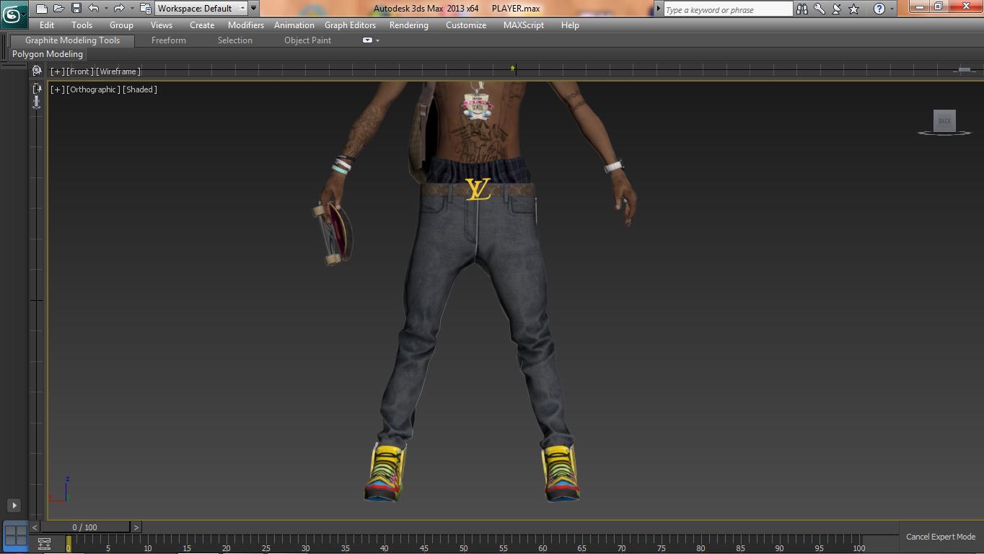This screenshot has width=984, height=554.
Task: Open the Customize menu
Action: coord(466,25)
